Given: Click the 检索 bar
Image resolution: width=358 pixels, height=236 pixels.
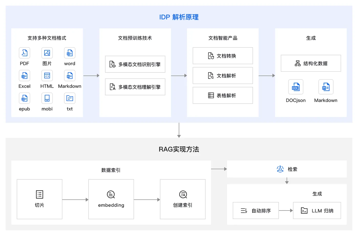Looking at the screenshot, I should [x=287, y=169].
